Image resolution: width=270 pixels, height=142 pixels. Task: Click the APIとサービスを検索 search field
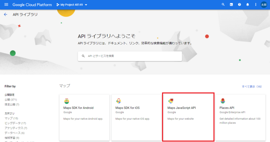(x=130, y=56)
